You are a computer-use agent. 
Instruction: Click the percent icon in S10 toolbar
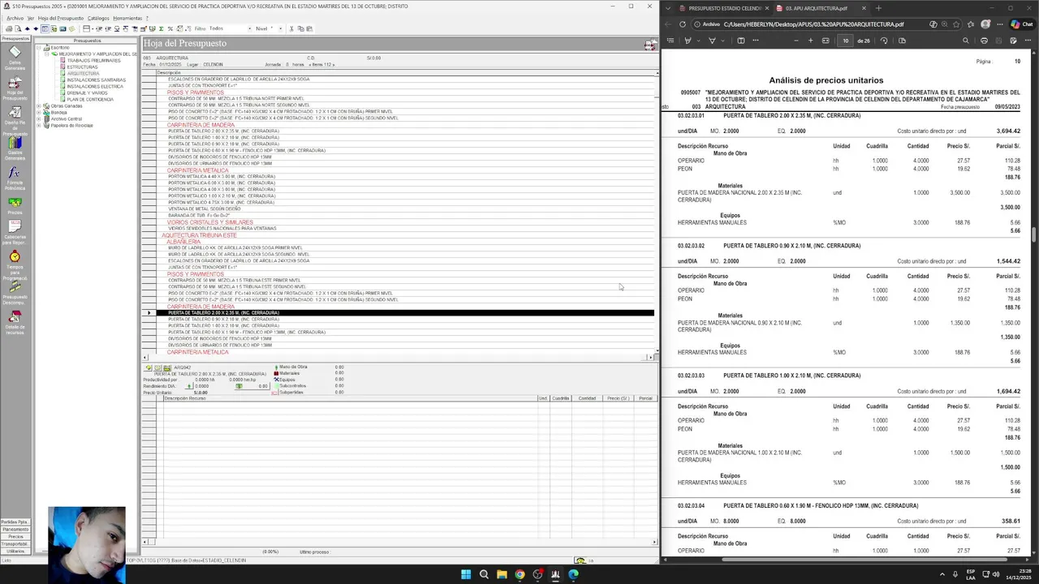tap(170, 28)
